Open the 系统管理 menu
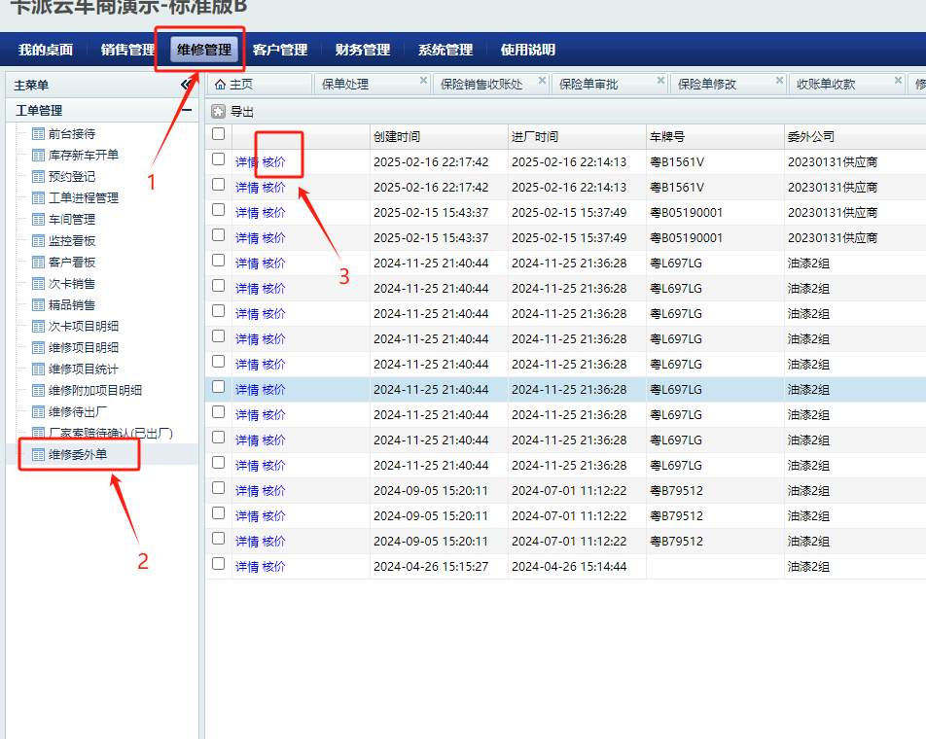Image resolution: width=926 pixels, height=739 pixels. tap(445, 50)
